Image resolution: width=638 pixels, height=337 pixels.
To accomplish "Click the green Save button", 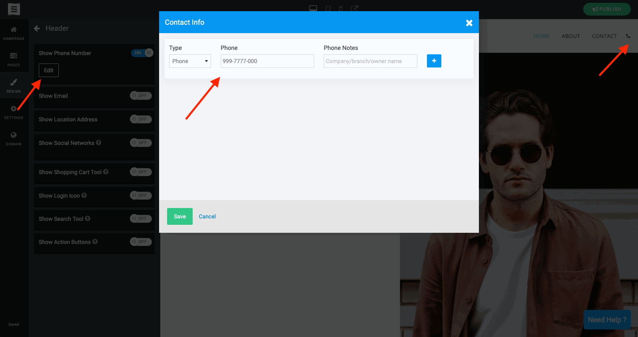I will pyautogui.click(x=180, y=216).
